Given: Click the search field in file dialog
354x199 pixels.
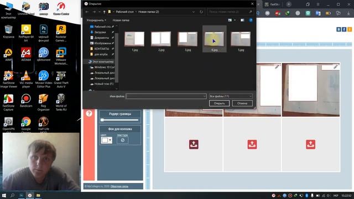Looking at the screenshot, I should [230, 12].
